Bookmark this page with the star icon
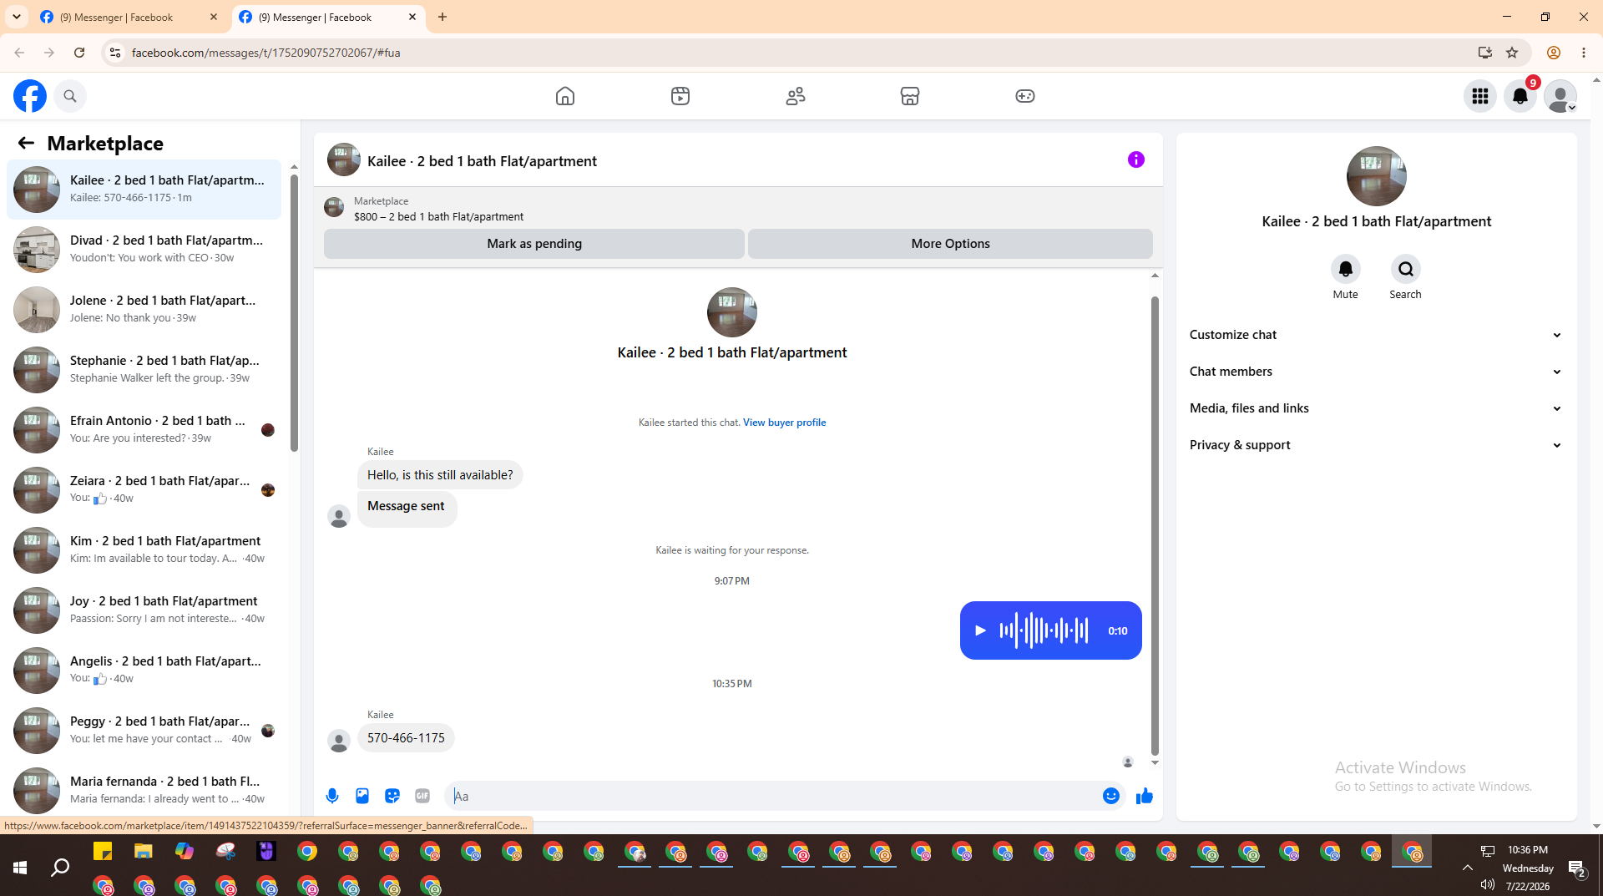Viewport: 1603px width, 896px height. 1512,53
